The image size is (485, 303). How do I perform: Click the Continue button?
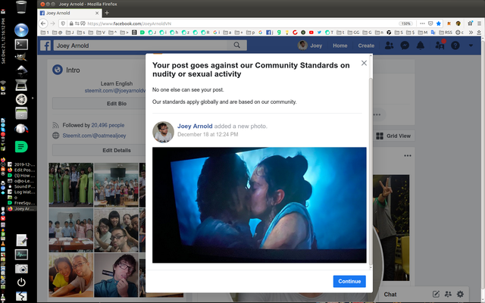coord(349,281)
